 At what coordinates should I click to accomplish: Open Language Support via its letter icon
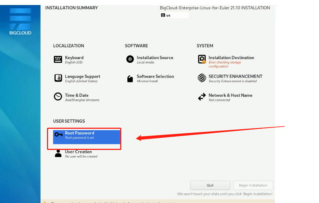point(58,78)
